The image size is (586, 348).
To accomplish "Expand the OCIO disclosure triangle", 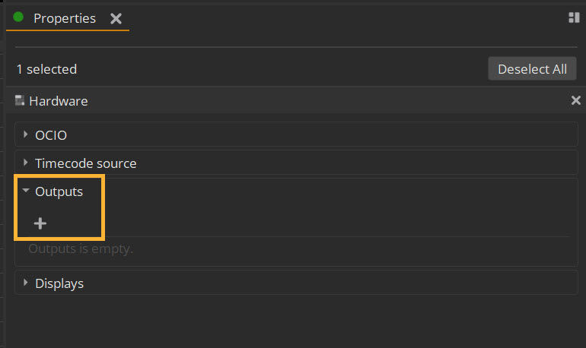I will click(25, 134).
